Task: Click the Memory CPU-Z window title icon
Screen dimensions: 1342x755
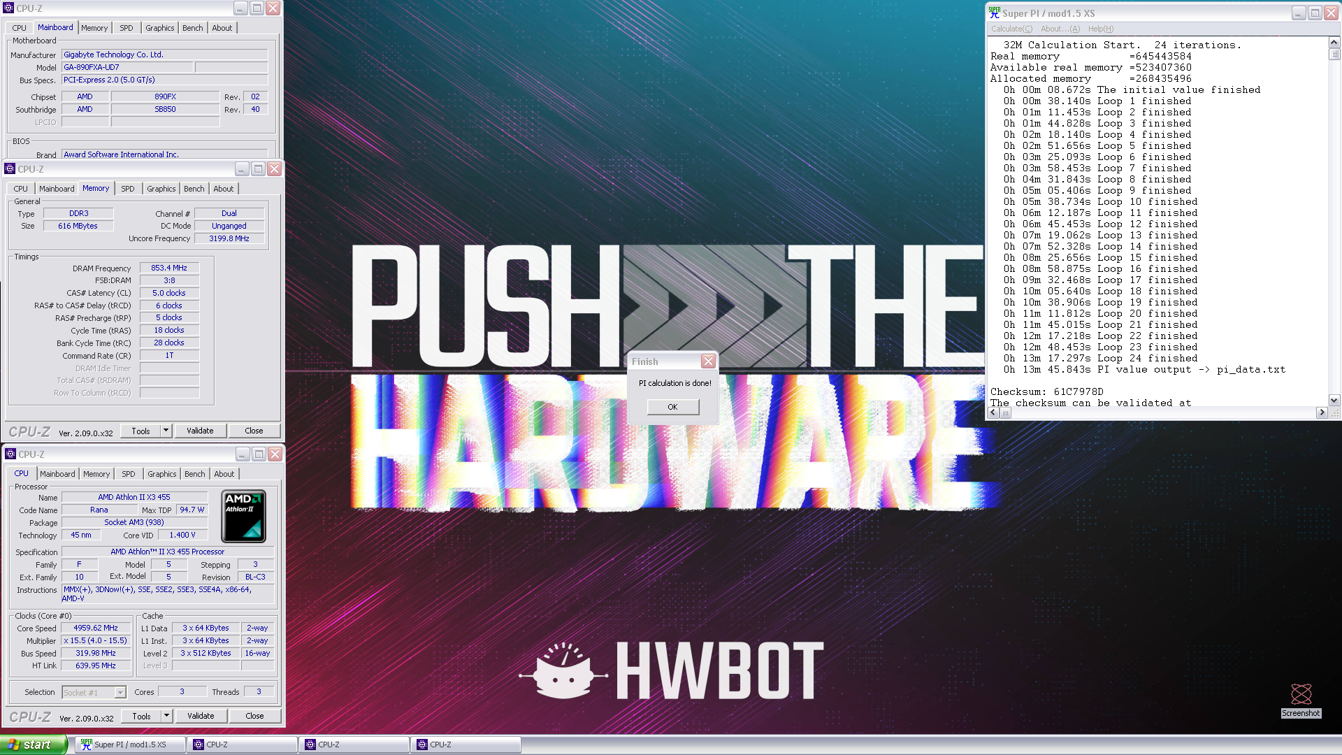Action: [10, 169]
